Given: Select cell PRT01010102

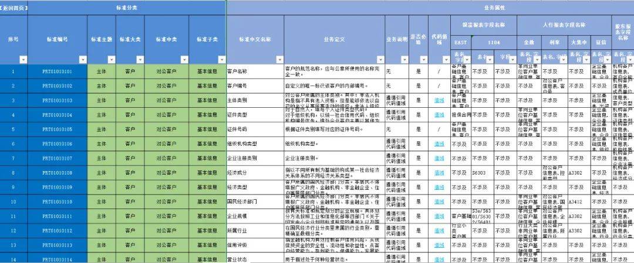Looking at the screenshot, I should coord(58,86).
